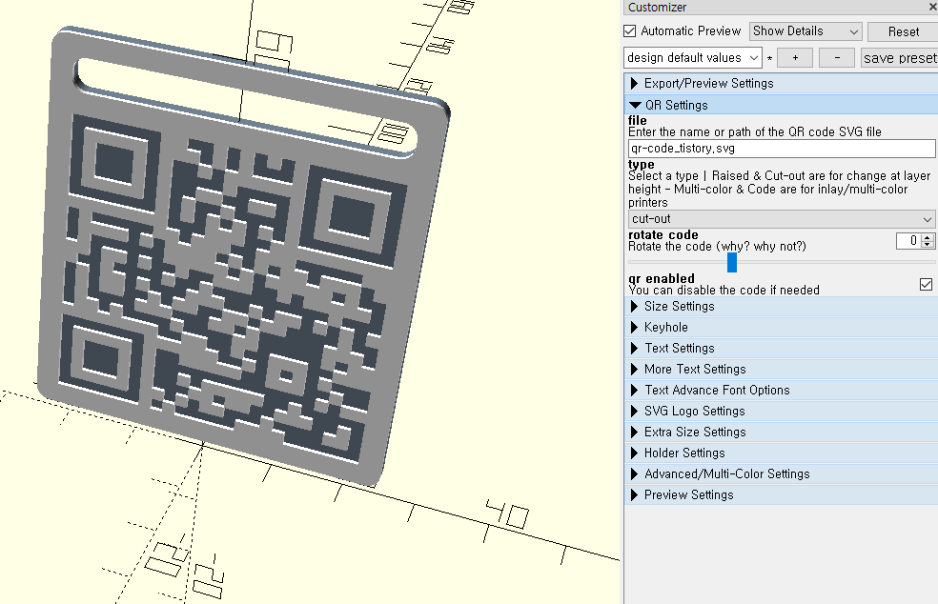This screenshot has height=604, width=938.
Task: Click the Customizer panel title
Action: click(657, 8)
